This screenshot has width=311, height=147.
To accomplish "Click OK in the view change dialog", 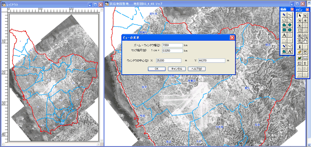I will tap(157, 69).
